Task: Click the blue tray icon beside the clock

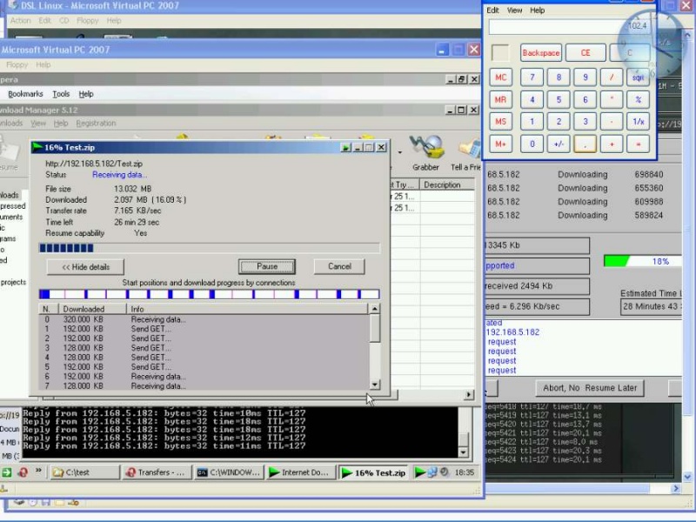Action: tap(434, 472)
